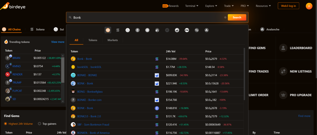The width and height of the screenshot is (317, 135).
Task: Switch to the Markets tab in search results
Action: click(x=112, y=40)
